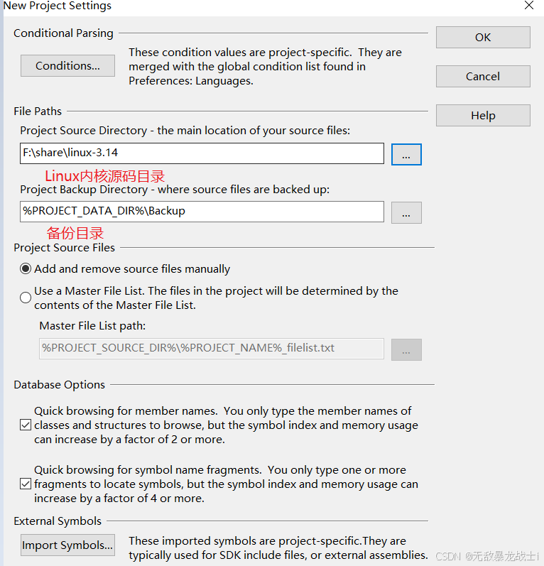Choose the Use a Master File List option
Screen dimensions: 544x566
[x=26, y=298]
